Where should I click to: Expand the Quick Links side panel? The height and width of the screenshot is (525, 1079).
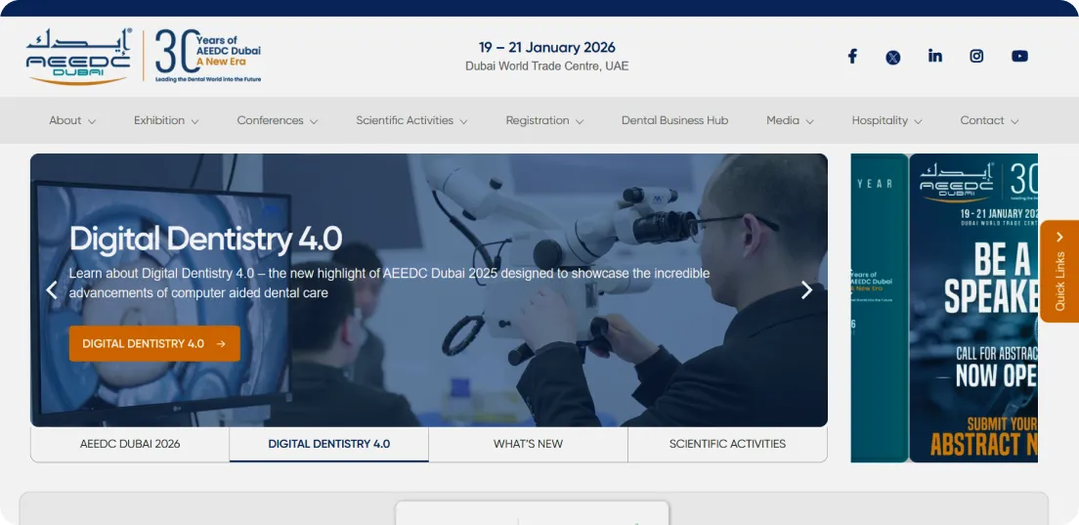[1059, 271]
